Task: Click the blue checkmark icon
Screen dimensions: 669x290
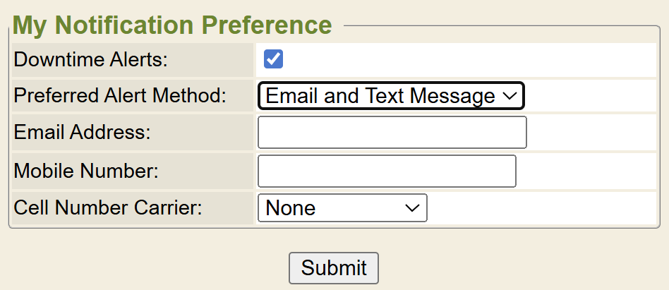Action: 273,59
